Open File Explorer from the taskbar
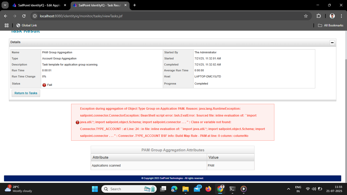 185,189
